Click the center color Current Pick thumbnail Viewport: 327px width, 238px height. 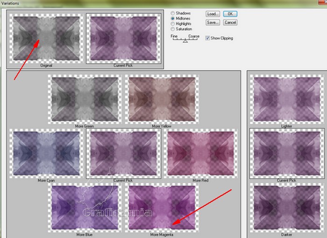(x=123, y=153)
